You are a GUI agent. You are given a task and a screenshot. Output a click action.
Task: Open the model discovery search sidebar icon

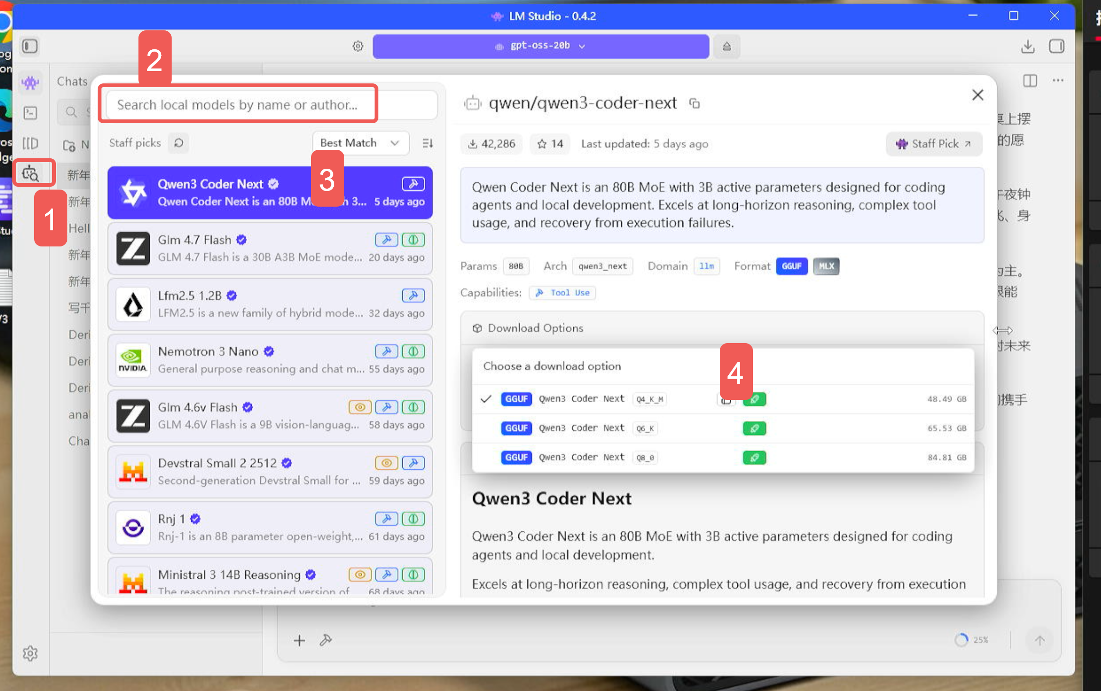(30, 173)
